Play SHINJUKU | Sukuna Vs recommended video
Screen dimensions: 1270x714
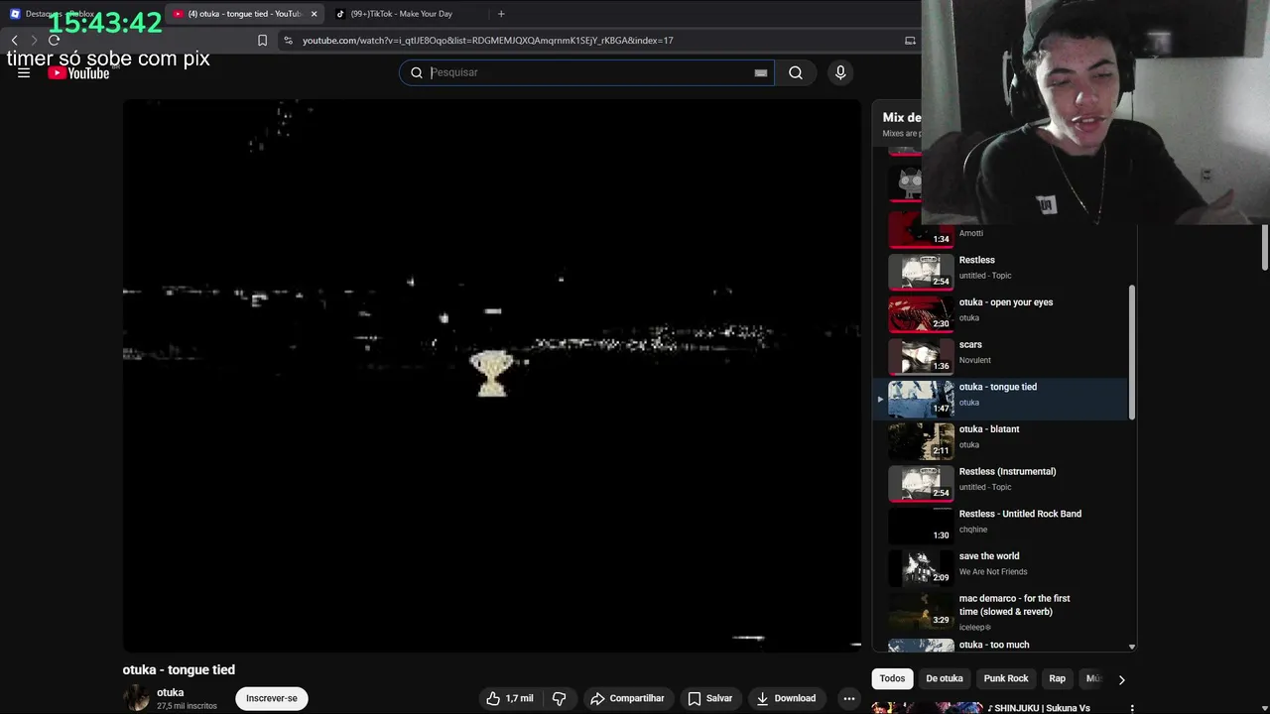click(1038, 708)
